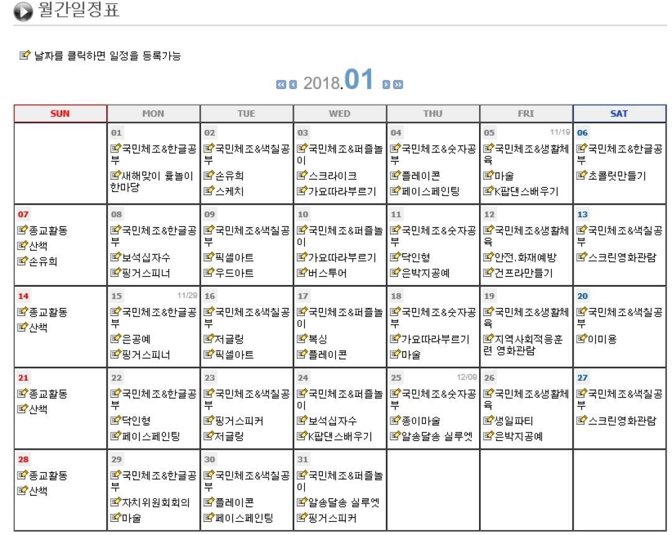The height and width of the screenshot is (535, 672).
Task: Click edit icon beside 버스투어 on the 10th
Action: [302, 272]
